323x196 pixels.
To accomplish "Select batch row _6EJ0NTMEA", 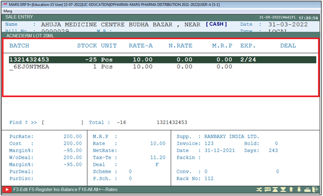I will click(x=162, y=67).
